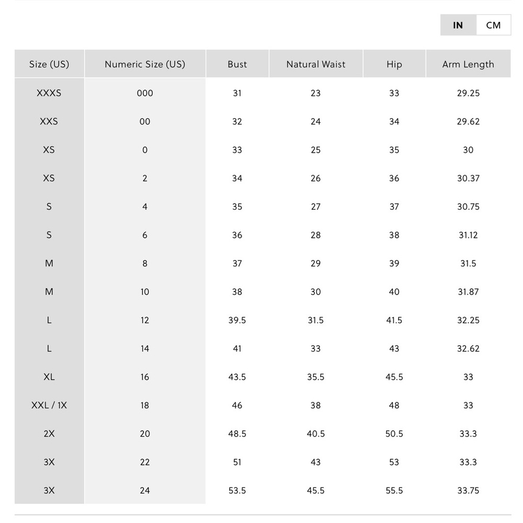The height and width of the screenshot is (523, 523).
Task: Click the Natural Waist column header
Action: [316, 64]
